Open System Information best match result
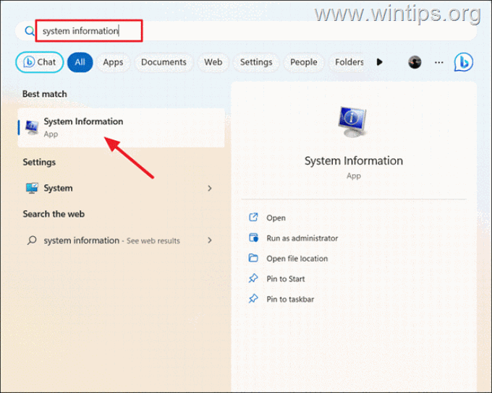This screenshot has width=492, height=393. point(121,128)
